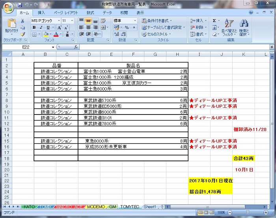Toggle bottom vertical alignment

pos(95,21)
